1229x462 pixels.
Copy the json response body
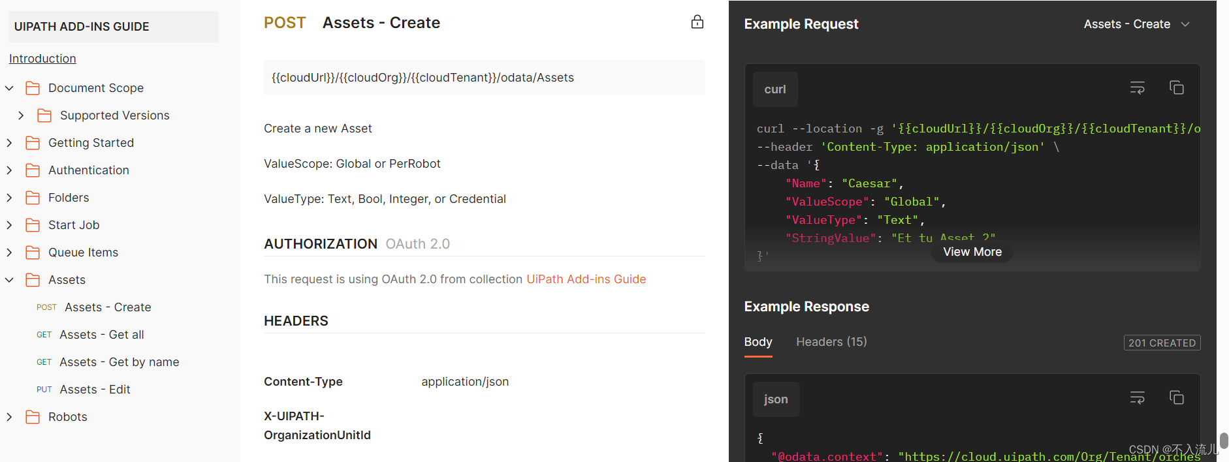tap(1176, 398)
